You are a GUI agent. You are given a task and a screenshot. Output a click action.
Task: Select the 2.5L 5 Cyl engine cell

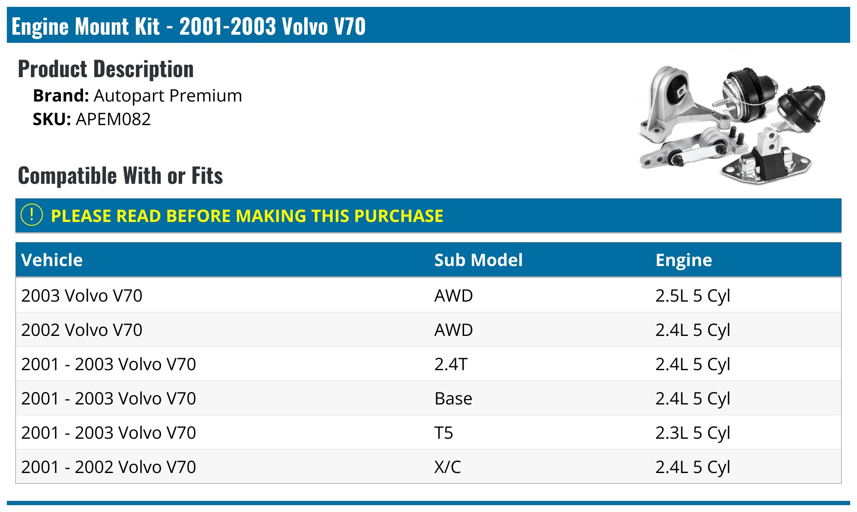point(693,296)
